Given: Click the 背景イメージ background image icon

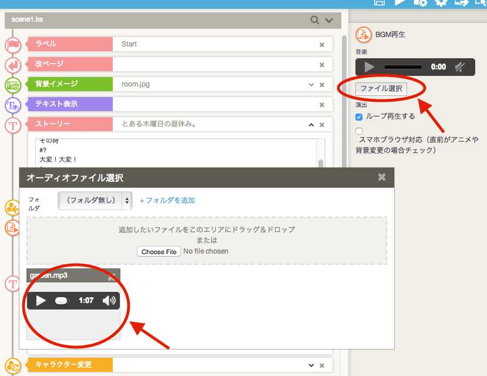Looking at the screenshot, I should click(x=13, y=85).
